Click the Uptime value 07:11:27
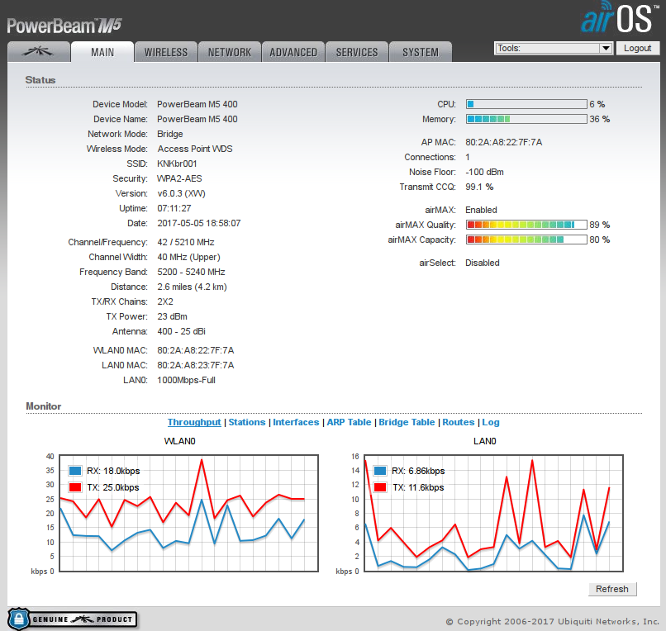 pos(174,208)
